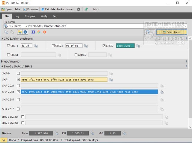Click the blue file info icon
Viewport: 192px width, 143px height.
click(25, 32)
